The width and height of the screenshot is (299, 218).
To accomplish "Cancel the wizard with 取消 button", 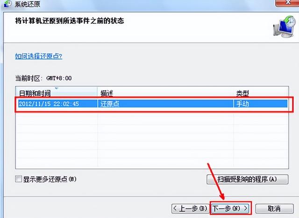I will [x=274, y=208].
